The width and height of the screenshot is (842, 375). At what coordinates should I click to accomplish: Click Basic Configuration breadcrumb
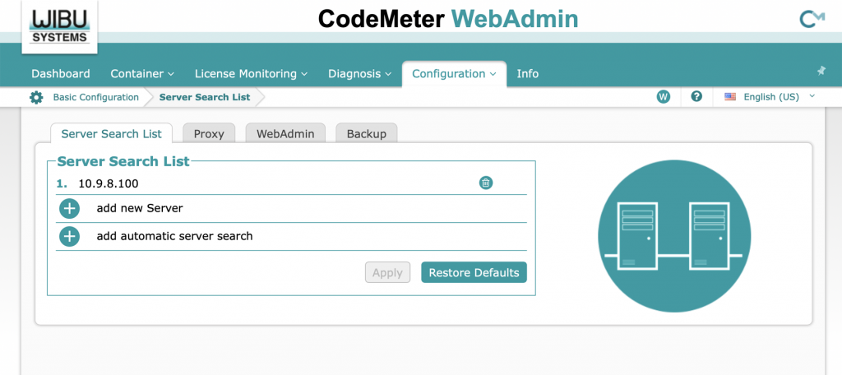point(95,97)
